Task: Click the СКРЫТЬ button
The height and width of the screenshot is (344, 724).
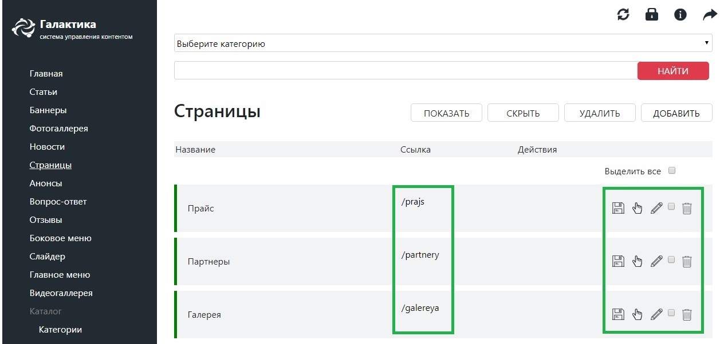Action: click(523, 113)
